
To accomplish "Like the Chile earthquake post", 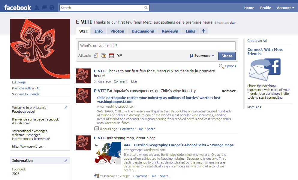I will click(140, 129).
